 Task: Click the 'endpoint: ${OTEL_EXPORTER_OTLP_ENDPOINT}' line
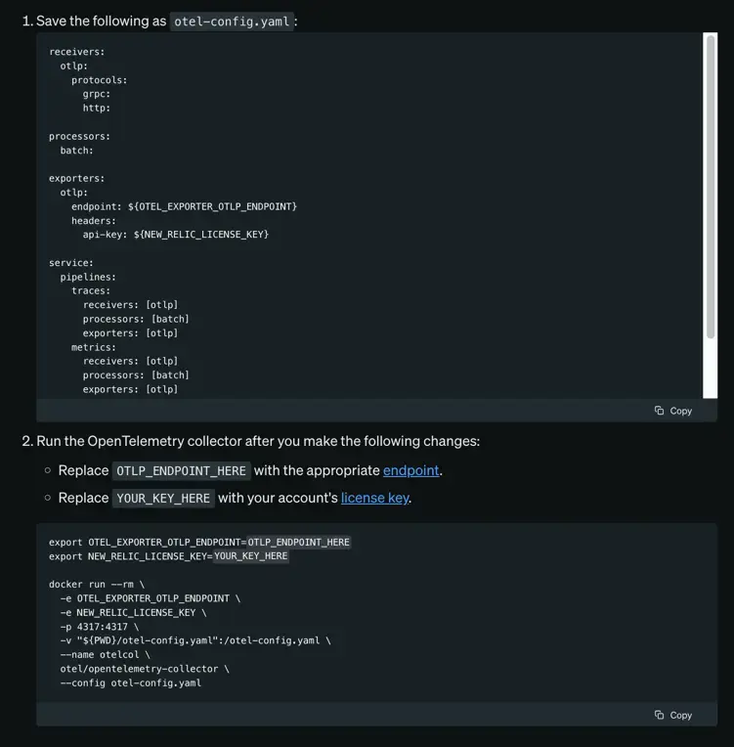tap(184, 206)
